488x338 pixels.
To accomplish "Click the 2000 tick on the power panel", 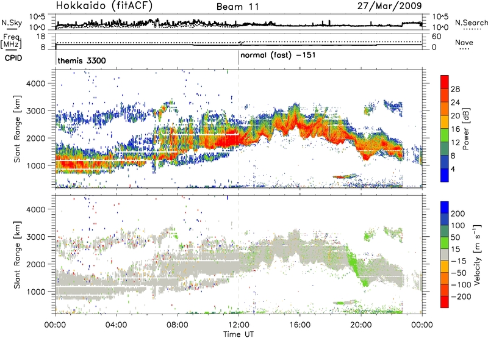I will (x=36, y=138).
